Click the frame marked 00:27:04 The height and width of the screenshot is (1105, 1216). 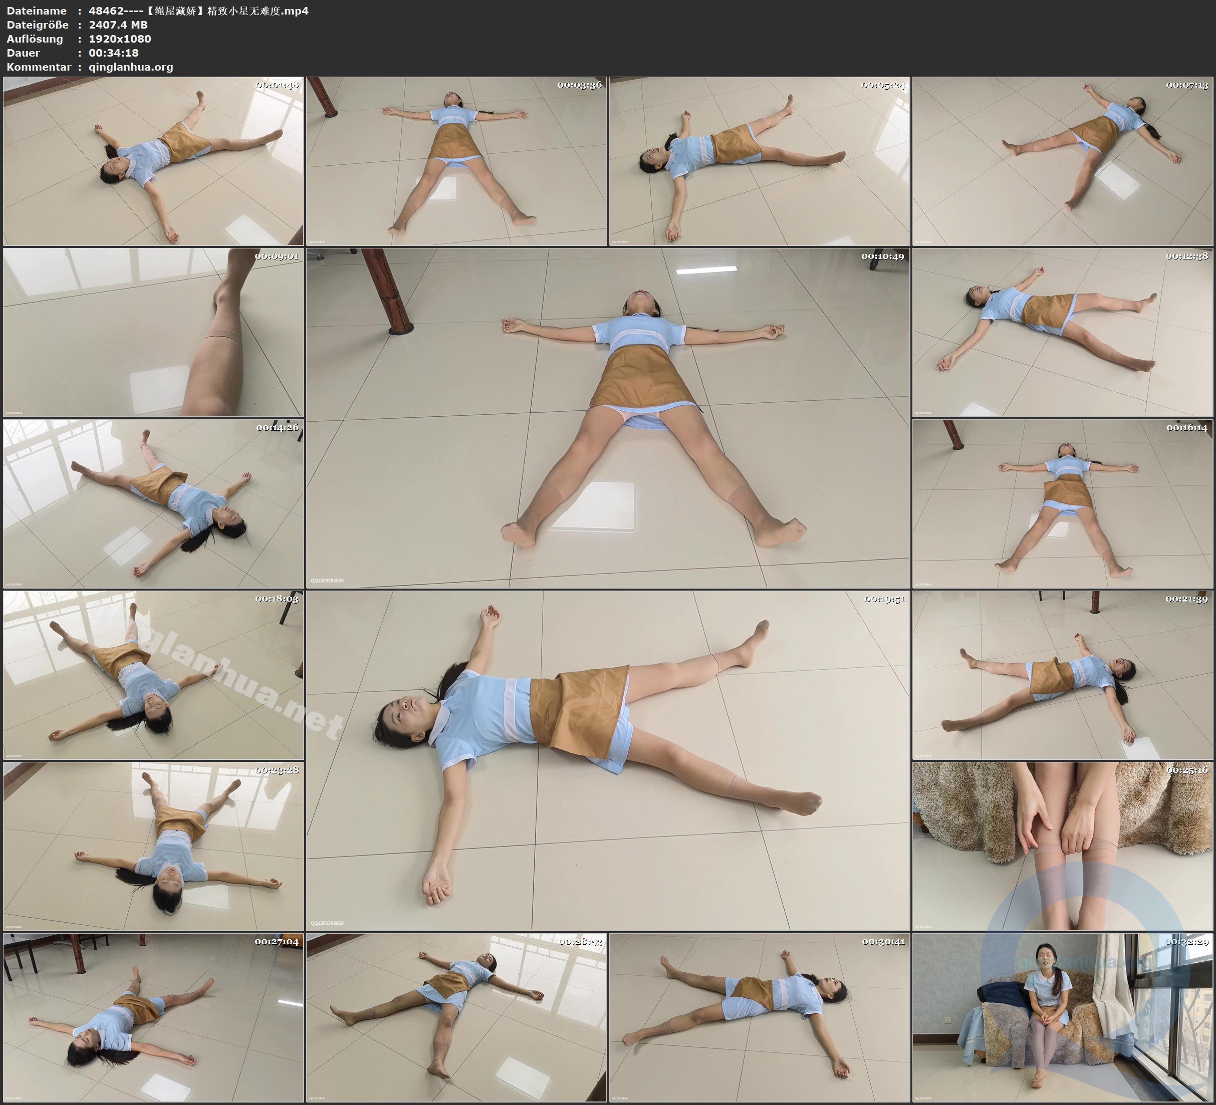click(x=153, y=1017)
